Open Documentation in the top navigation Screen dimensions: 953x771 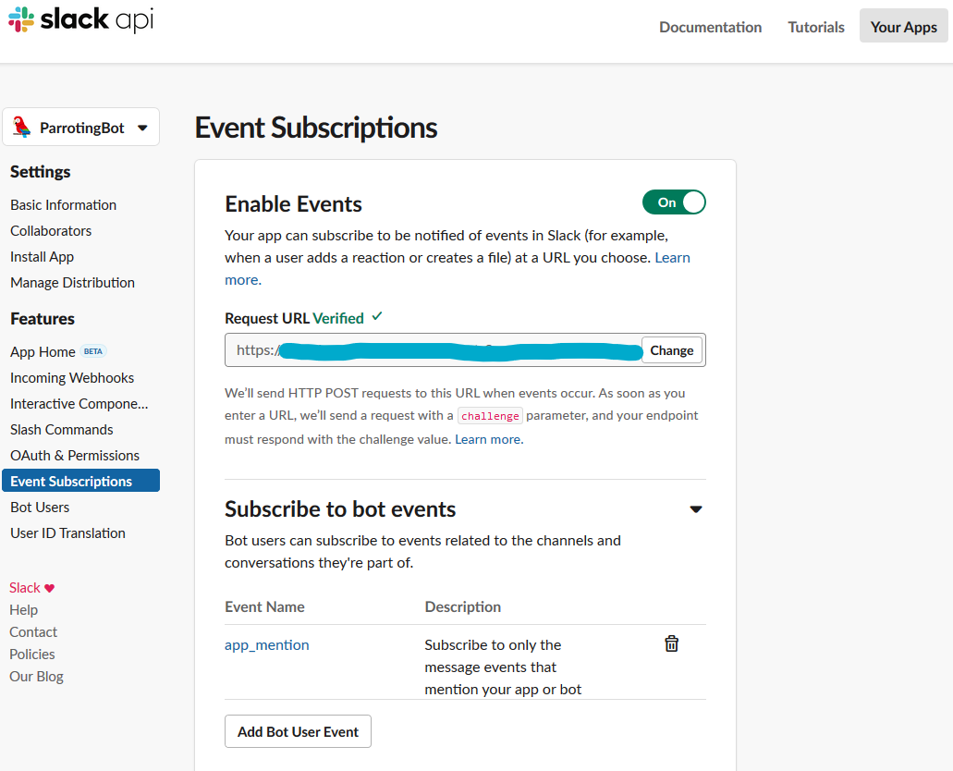click(710, 28)
